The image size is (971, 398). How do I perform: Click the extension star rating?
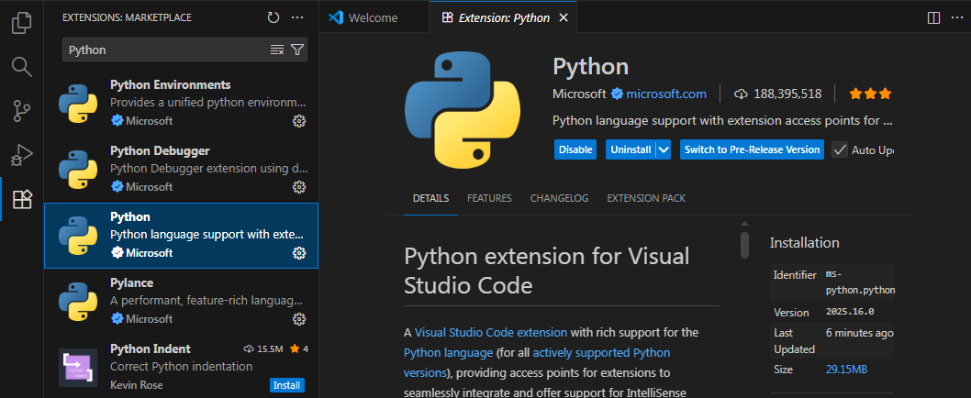[x=870, y=94]
